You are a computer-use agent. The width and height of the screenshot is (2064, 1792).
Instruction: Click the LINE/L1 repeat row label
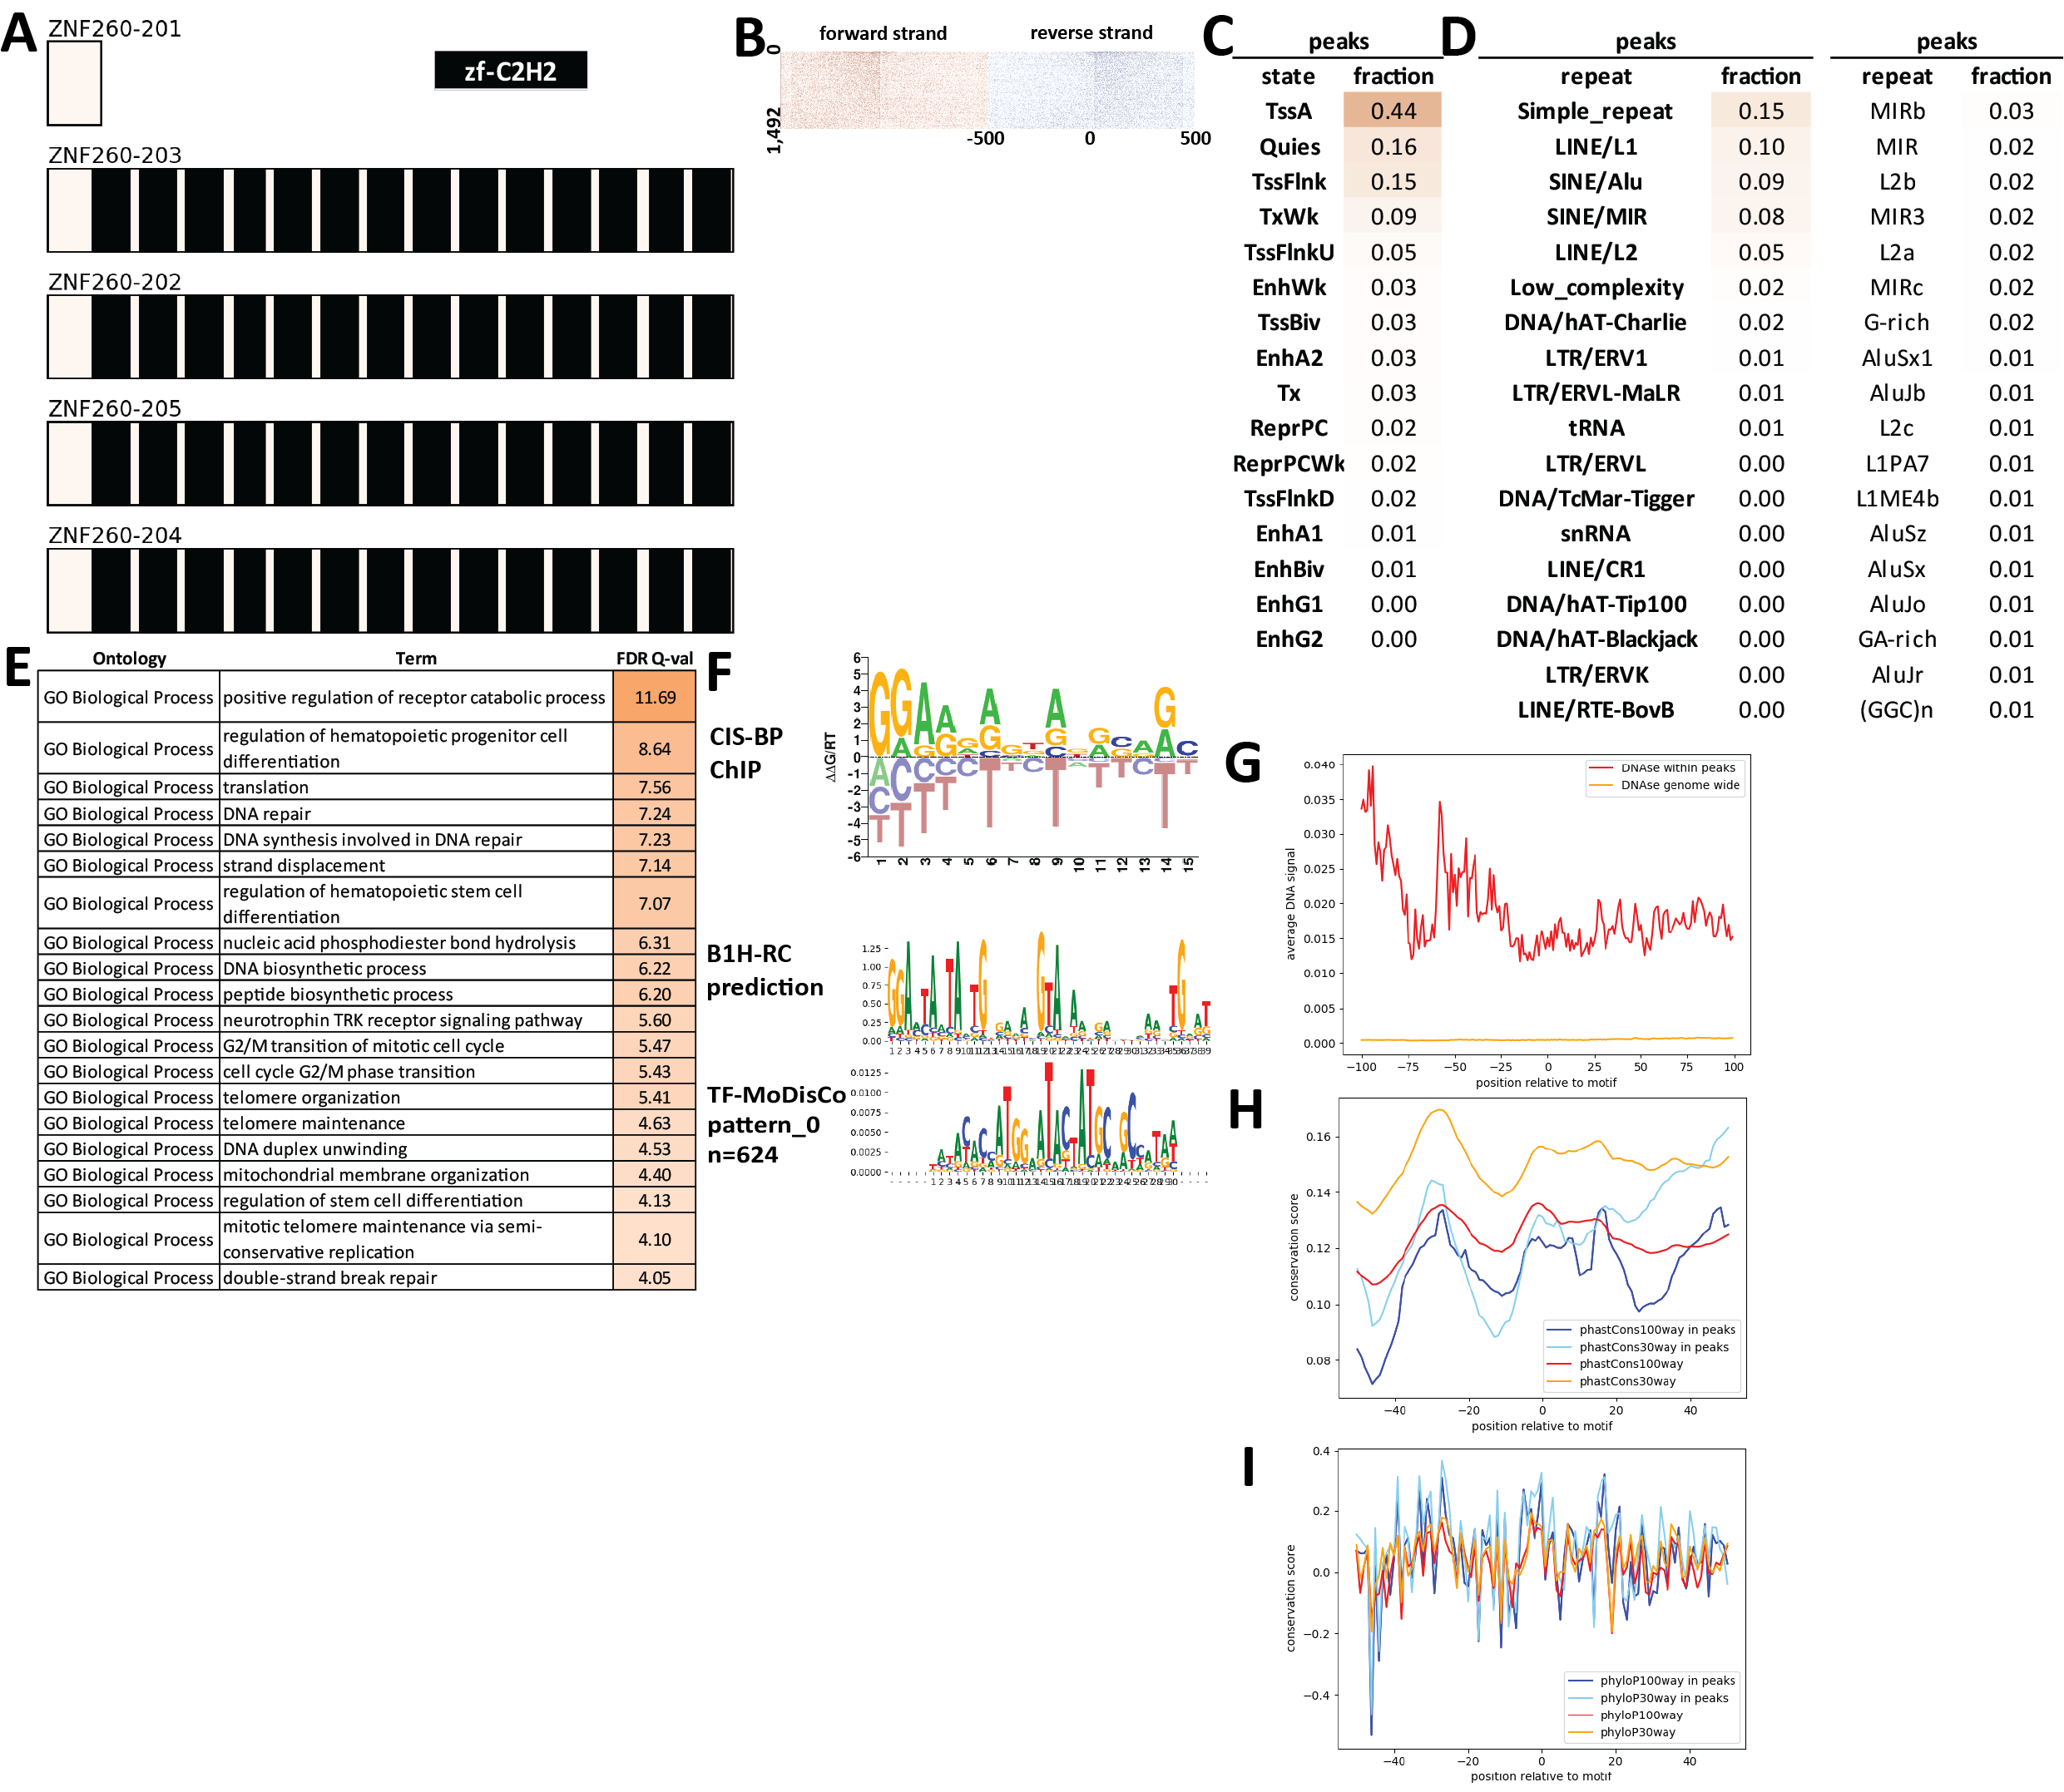1595,147
